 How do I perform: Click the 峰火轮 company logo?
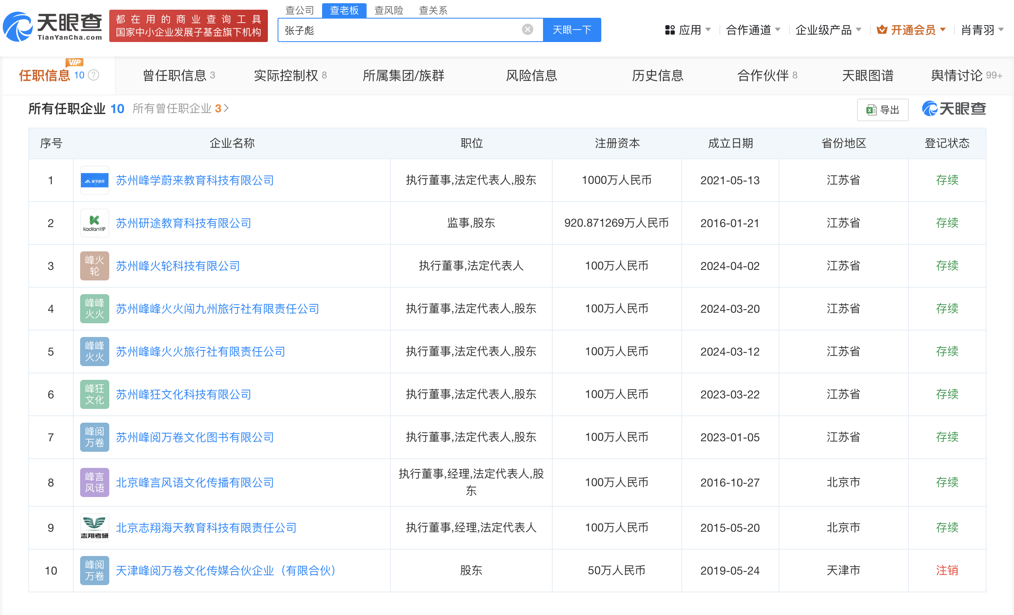[x=95, y=265]
